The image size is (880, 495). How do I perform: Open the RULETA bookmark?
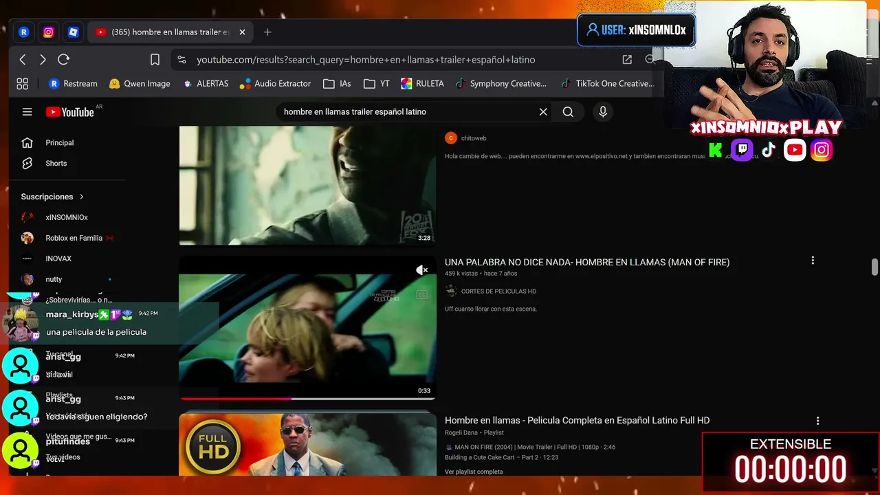click(x=422, y=84)
